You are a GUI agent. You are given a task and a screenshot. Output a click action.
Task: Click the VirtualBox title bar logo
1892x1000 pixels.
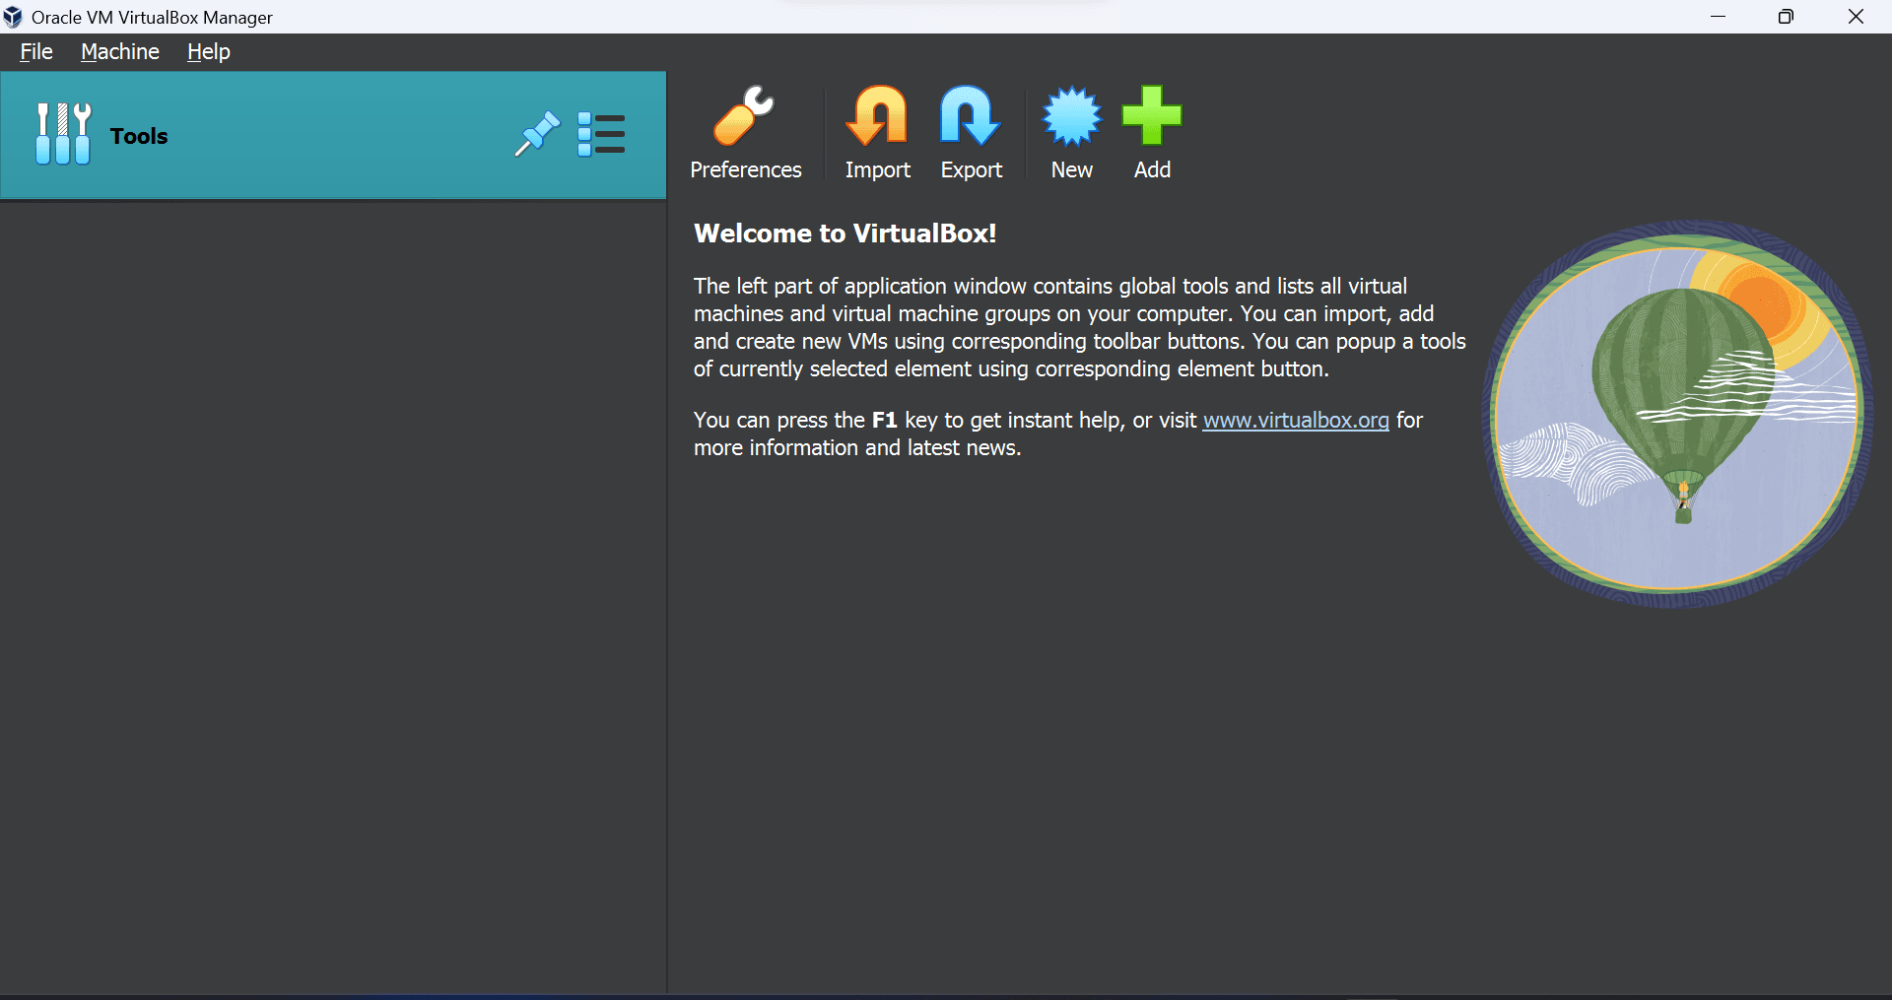(13, 17)
